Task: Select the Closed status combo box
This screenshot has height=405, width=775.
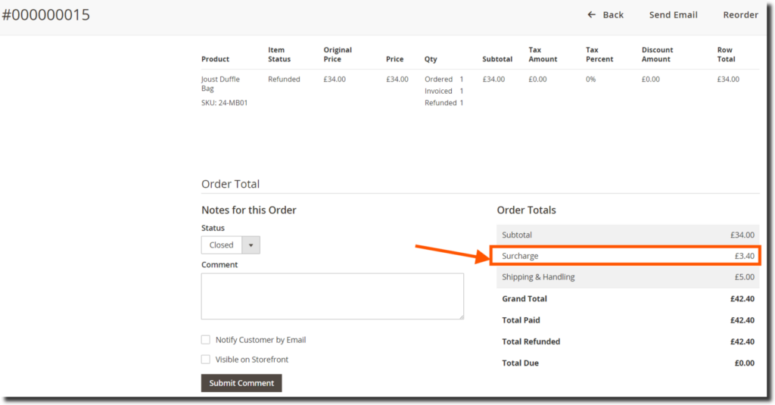Action: click(x=222, y=245)
